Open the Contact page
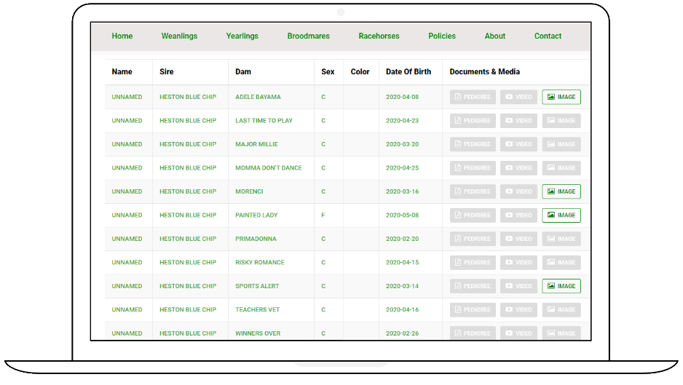Viewport: 683px width, 385px height. click(x=548, y=36)
